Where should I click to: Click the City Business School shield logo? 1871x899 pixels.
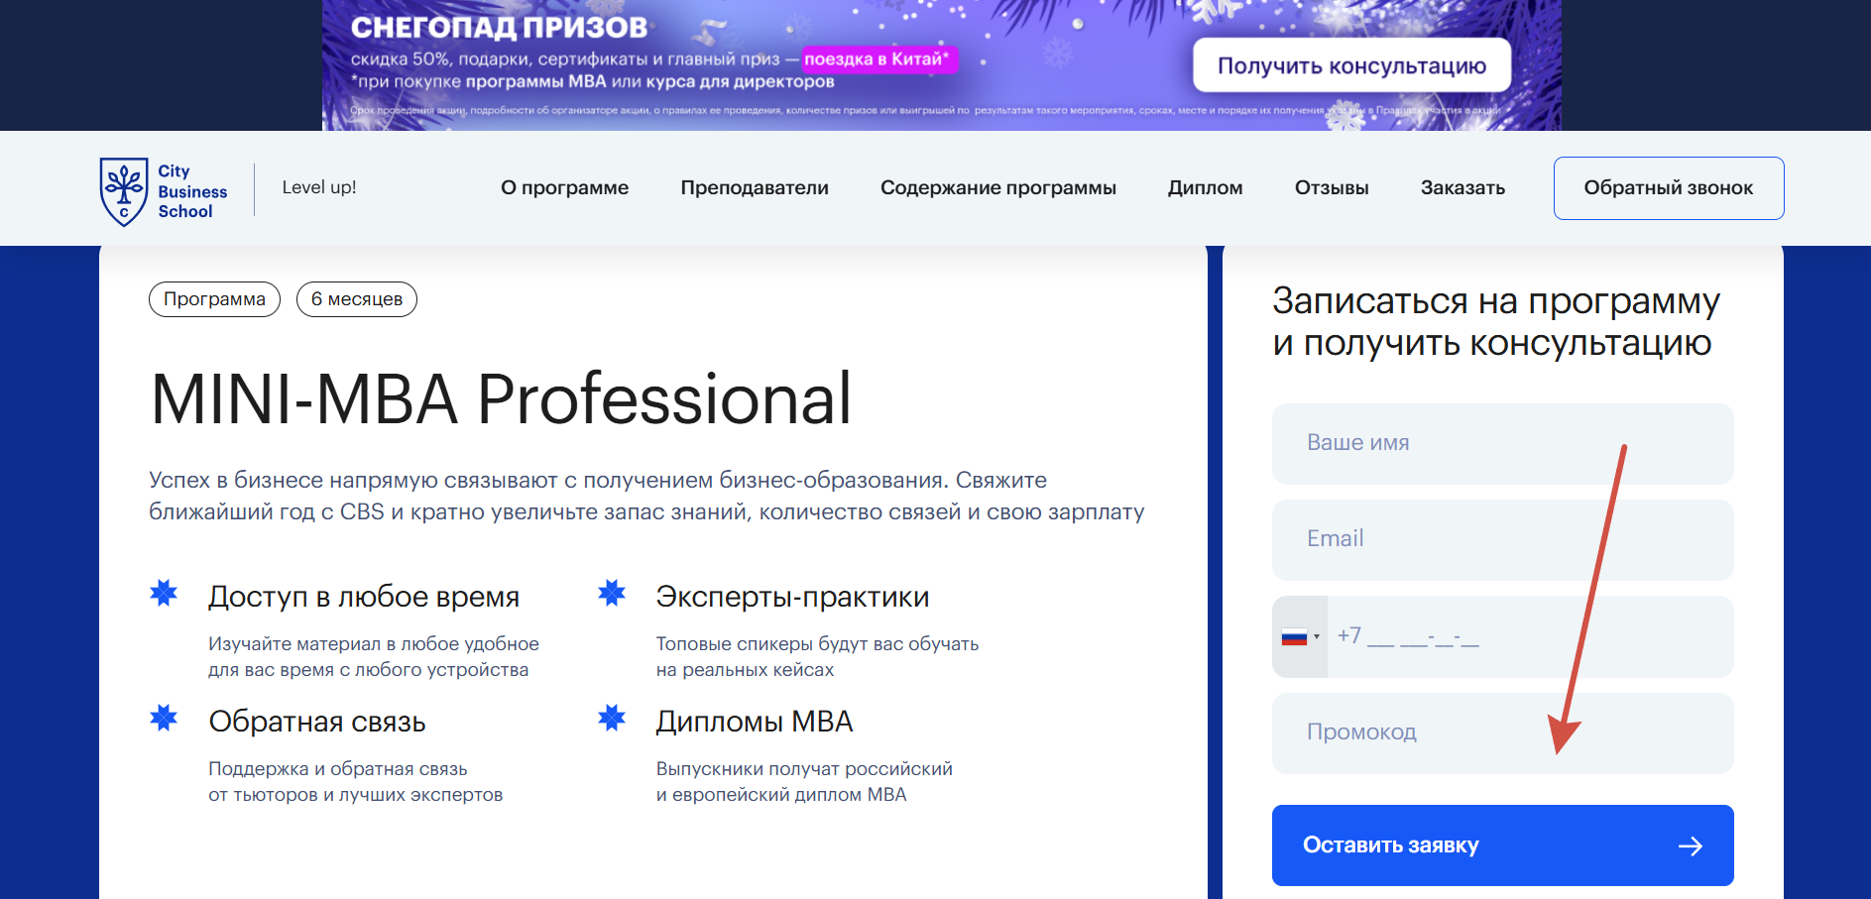pos(124,191)
